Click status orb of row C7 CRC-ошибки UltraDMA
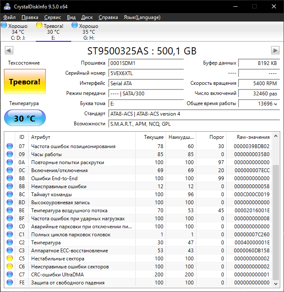Screen dimensions: 284x292 click(x=10, y=274)
